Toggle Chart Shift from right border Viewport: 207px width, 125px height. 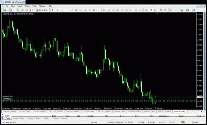pyautogui.click(x=176, y=10)
